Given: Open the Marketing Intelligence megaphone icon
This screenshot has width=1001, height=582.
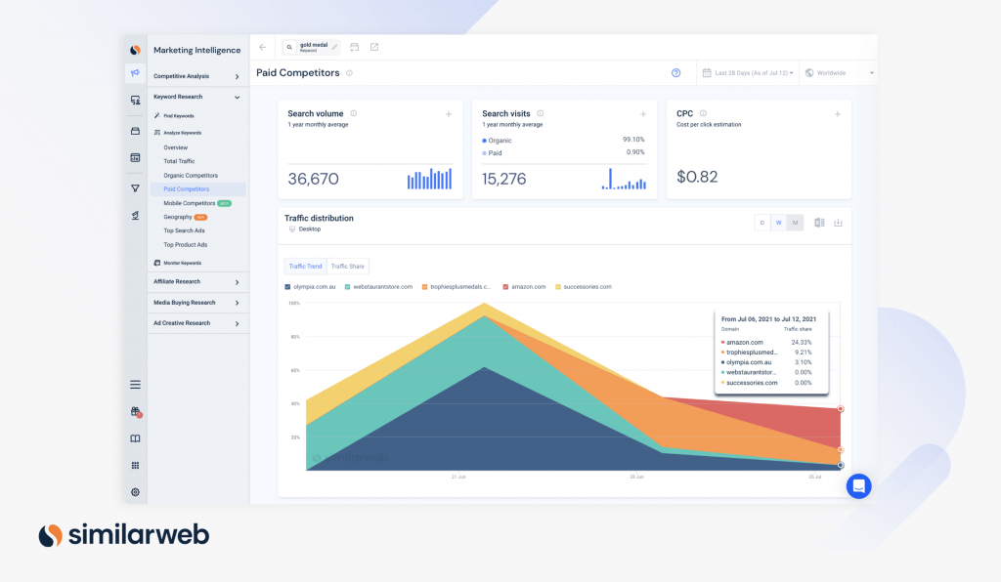Looking at the screenshot, I should coord(135,73).
